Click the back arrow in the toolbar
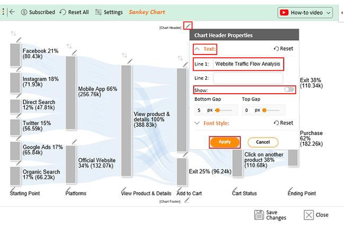Screen dimensions: 344x227 coord(12,12)
